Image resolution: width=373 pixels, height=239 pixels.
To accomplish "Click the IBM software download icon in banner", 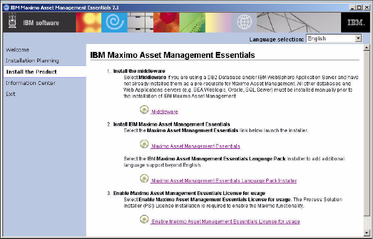I will (13, 21).
